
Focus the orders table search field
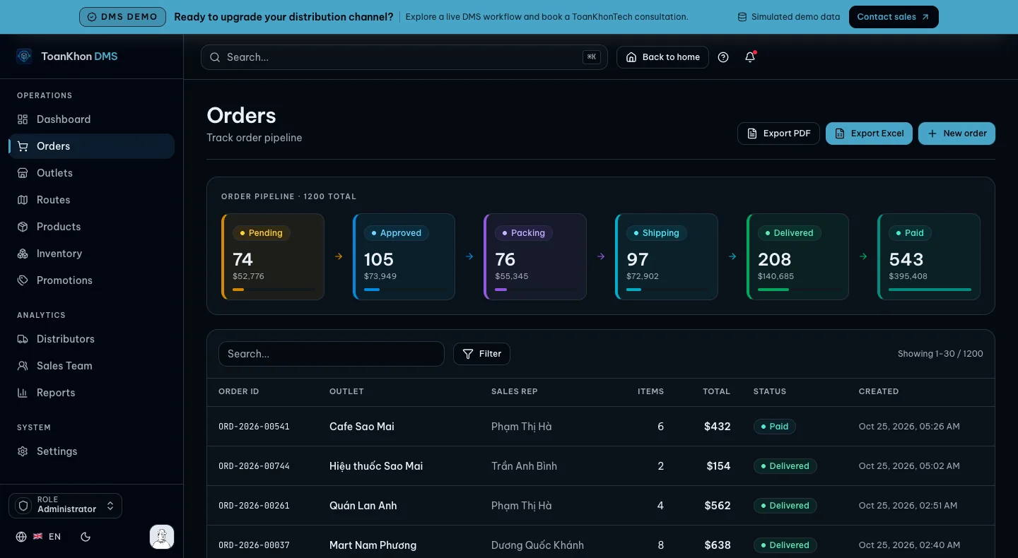(x=332, y=354)
